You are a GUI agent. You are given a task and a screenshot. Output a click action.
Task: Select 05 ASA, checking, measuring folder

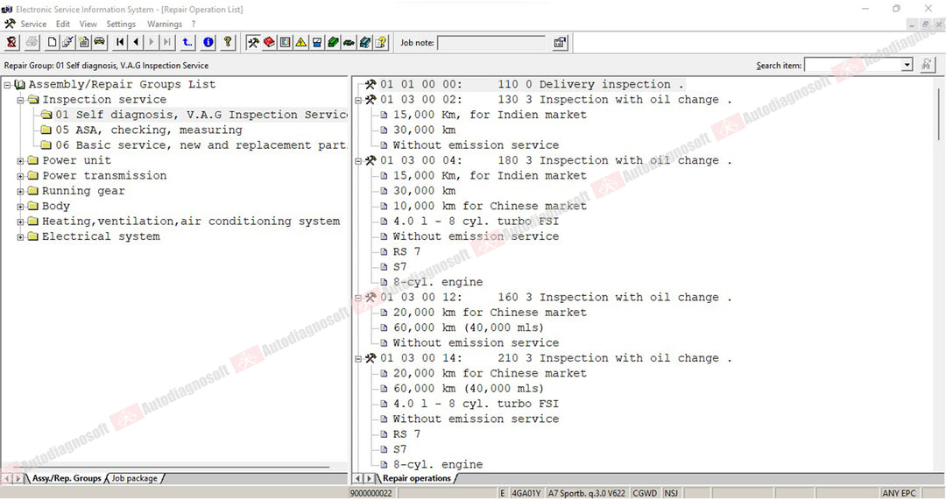tap(148, 130)
